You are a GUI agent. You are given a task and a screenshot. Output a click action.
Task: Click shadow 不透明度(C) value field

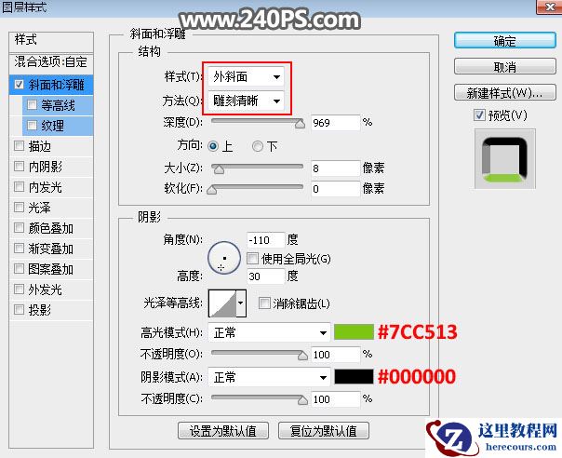[335, 398]
